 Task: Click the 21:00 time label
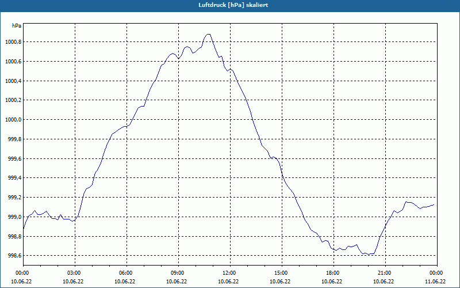tap(385, 273)
